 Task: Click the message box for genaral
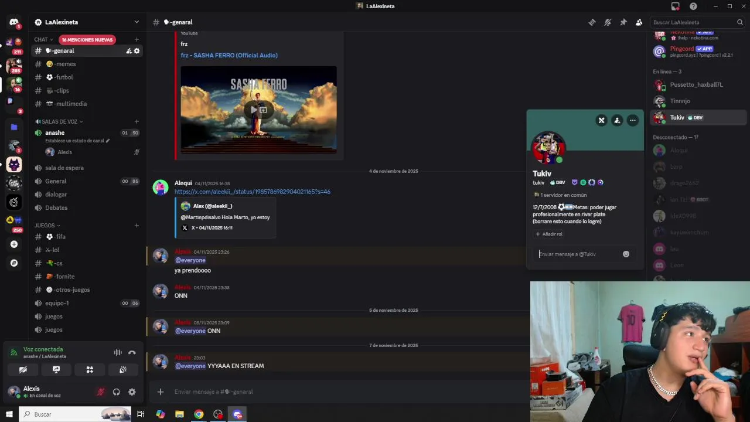pos(349,392)
